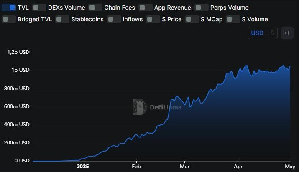Viewport: 299px width, 172px height.
Task: Toggle Inflows data on
Action: pos(114,19)
